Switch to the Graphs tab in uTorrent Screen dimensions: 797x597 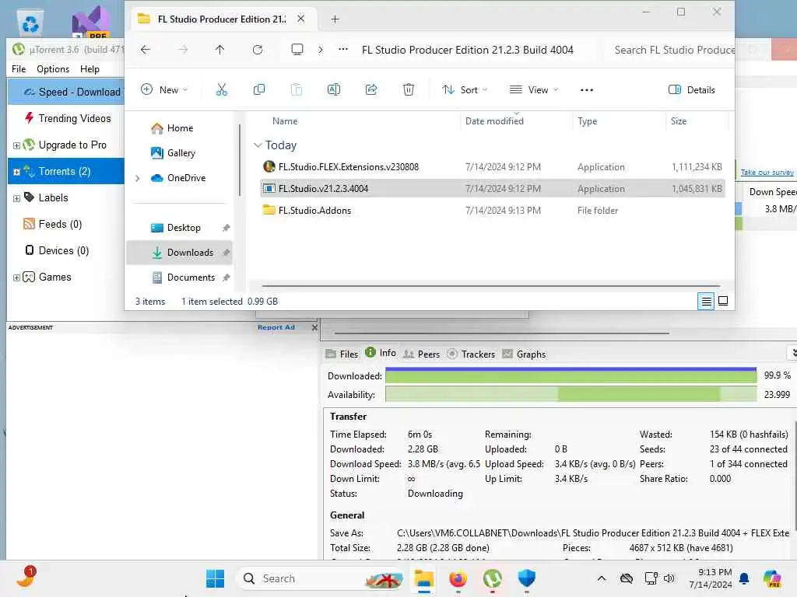pos(524,354)
